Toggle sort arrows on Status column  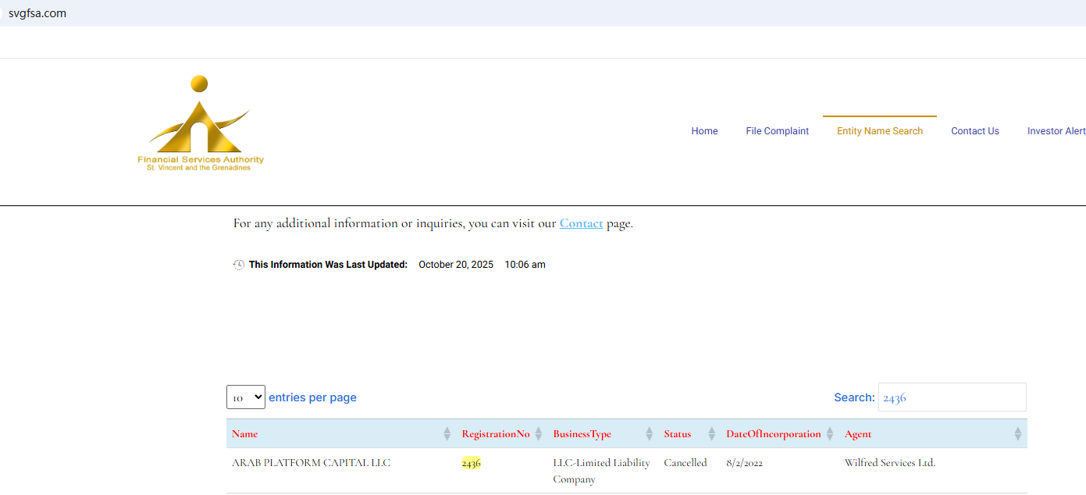tap(711, 433)
